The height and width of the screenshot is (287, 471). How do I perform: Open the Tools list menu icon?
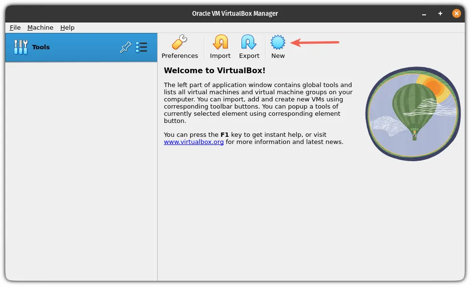pyautogui.click(x=141, y=47)
